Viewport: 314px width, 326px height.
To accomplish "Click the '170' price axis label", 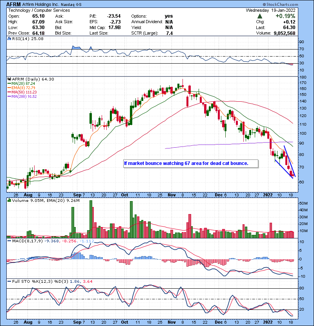I will (x=303, y=83).
